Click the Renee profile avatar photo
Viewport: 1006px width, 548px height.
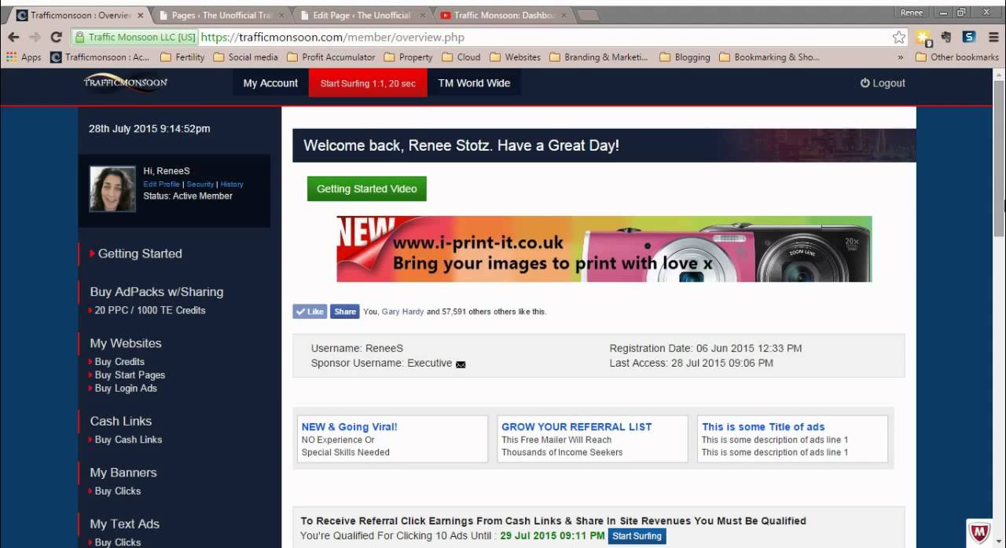click(112, 188)
